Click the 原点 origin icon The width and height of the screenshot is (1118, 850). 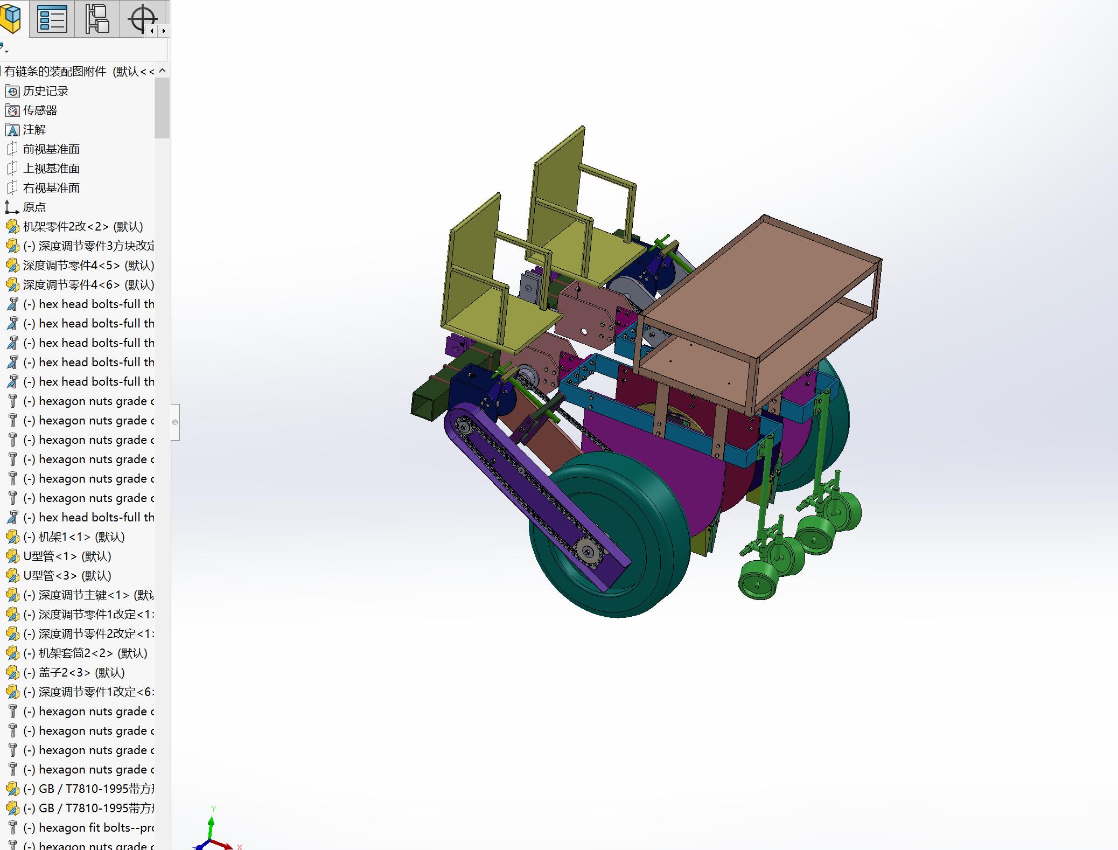tap(12, 207)
